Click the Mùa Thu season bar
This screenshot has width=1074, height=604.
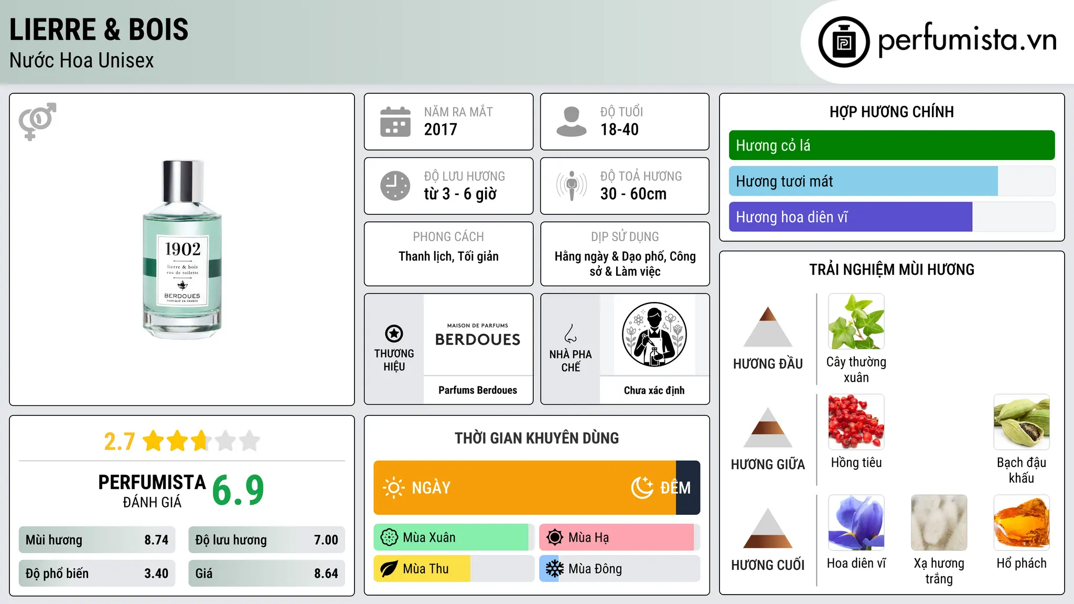tap(454, 569)
